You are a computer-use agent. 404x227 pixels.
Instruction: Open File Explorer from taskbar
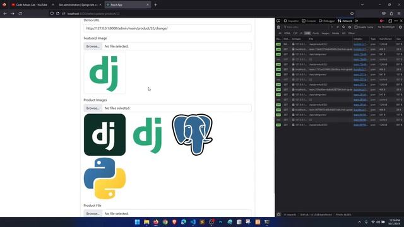tap(146, 222)
